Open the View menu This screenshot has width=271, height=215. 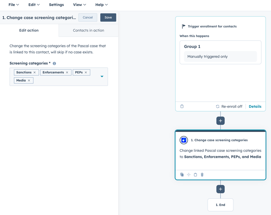coord(79,5)
